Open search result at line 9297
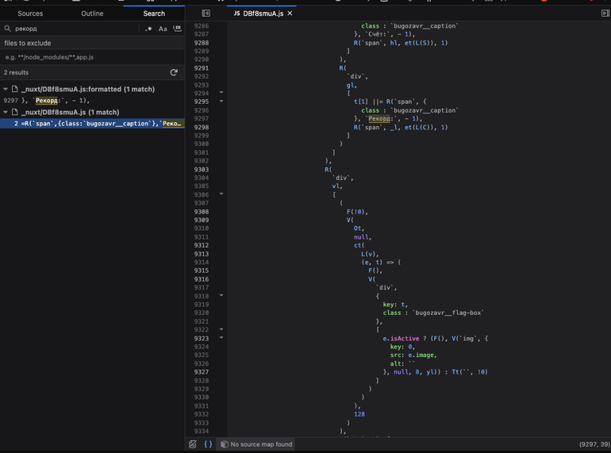 click(92, 100)
